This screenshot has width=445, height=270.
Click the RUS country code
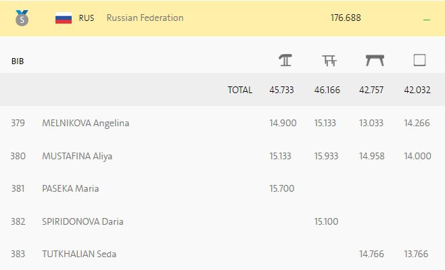click(x=87, y=18)
